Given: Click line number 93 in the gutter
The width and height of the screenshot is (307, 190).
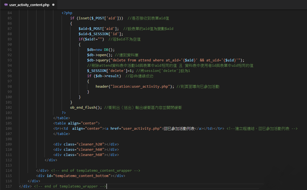Looking at the screenshot, I should (10, 60).
